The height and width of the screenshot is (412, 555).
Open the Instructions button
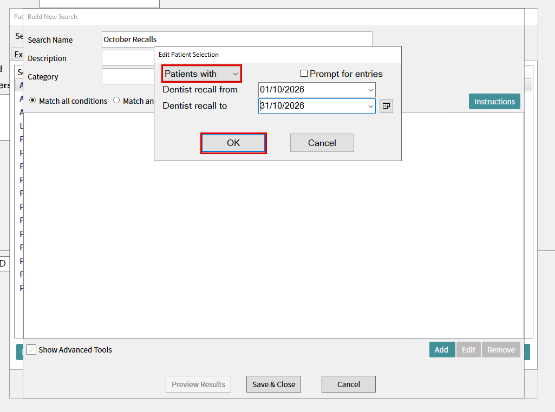[x=494, y=102]
